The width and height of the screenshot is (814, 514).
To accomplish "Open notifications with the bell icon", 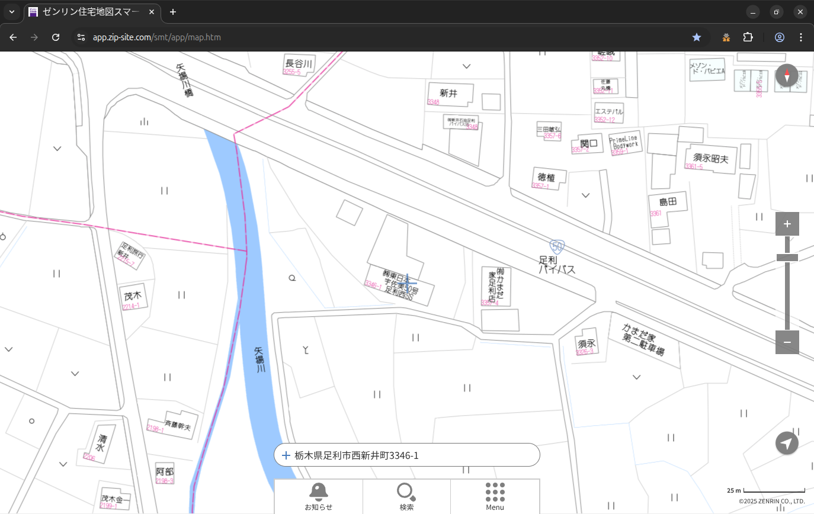I will tap(319, 496).
